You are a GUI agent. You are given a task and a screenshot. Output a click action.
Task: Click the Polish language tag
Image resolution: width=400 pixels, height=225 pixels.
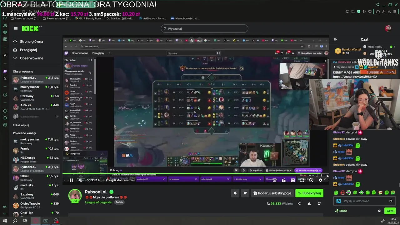point(119,202)
